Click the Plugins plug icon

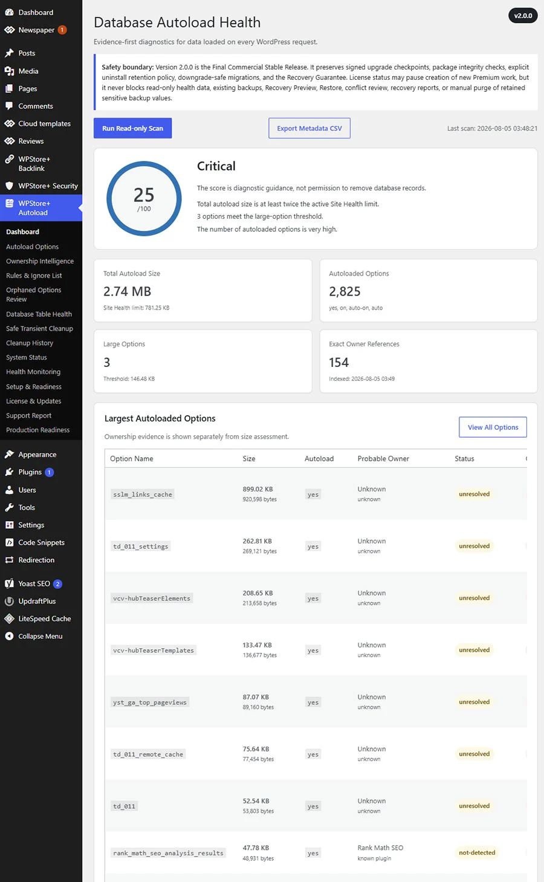[x=9, y=472]
